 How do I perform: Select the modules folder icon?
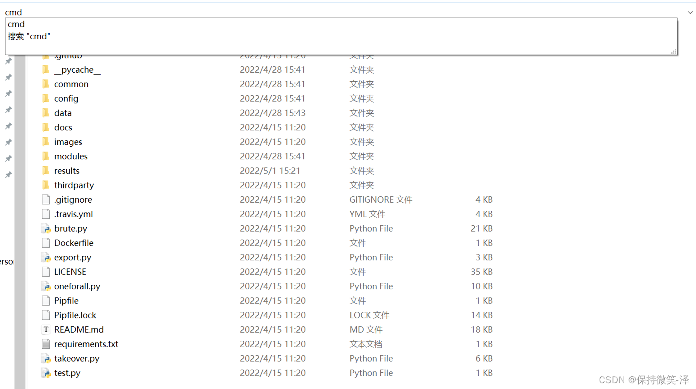[x=46, y=156]
